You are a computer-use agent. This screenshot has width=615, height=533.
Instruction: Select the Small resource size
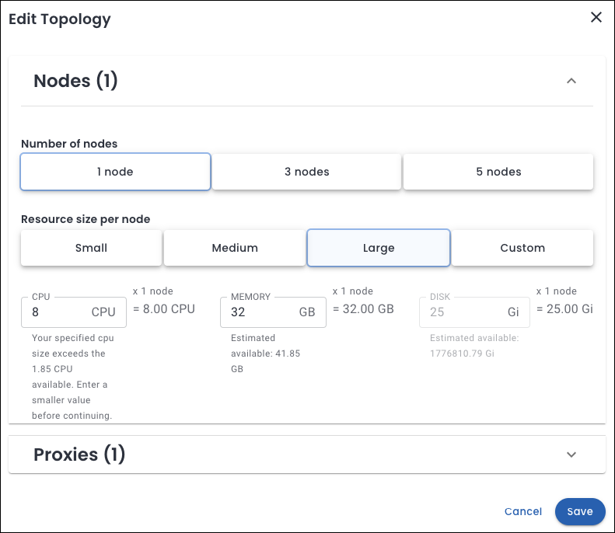[91, 248]
